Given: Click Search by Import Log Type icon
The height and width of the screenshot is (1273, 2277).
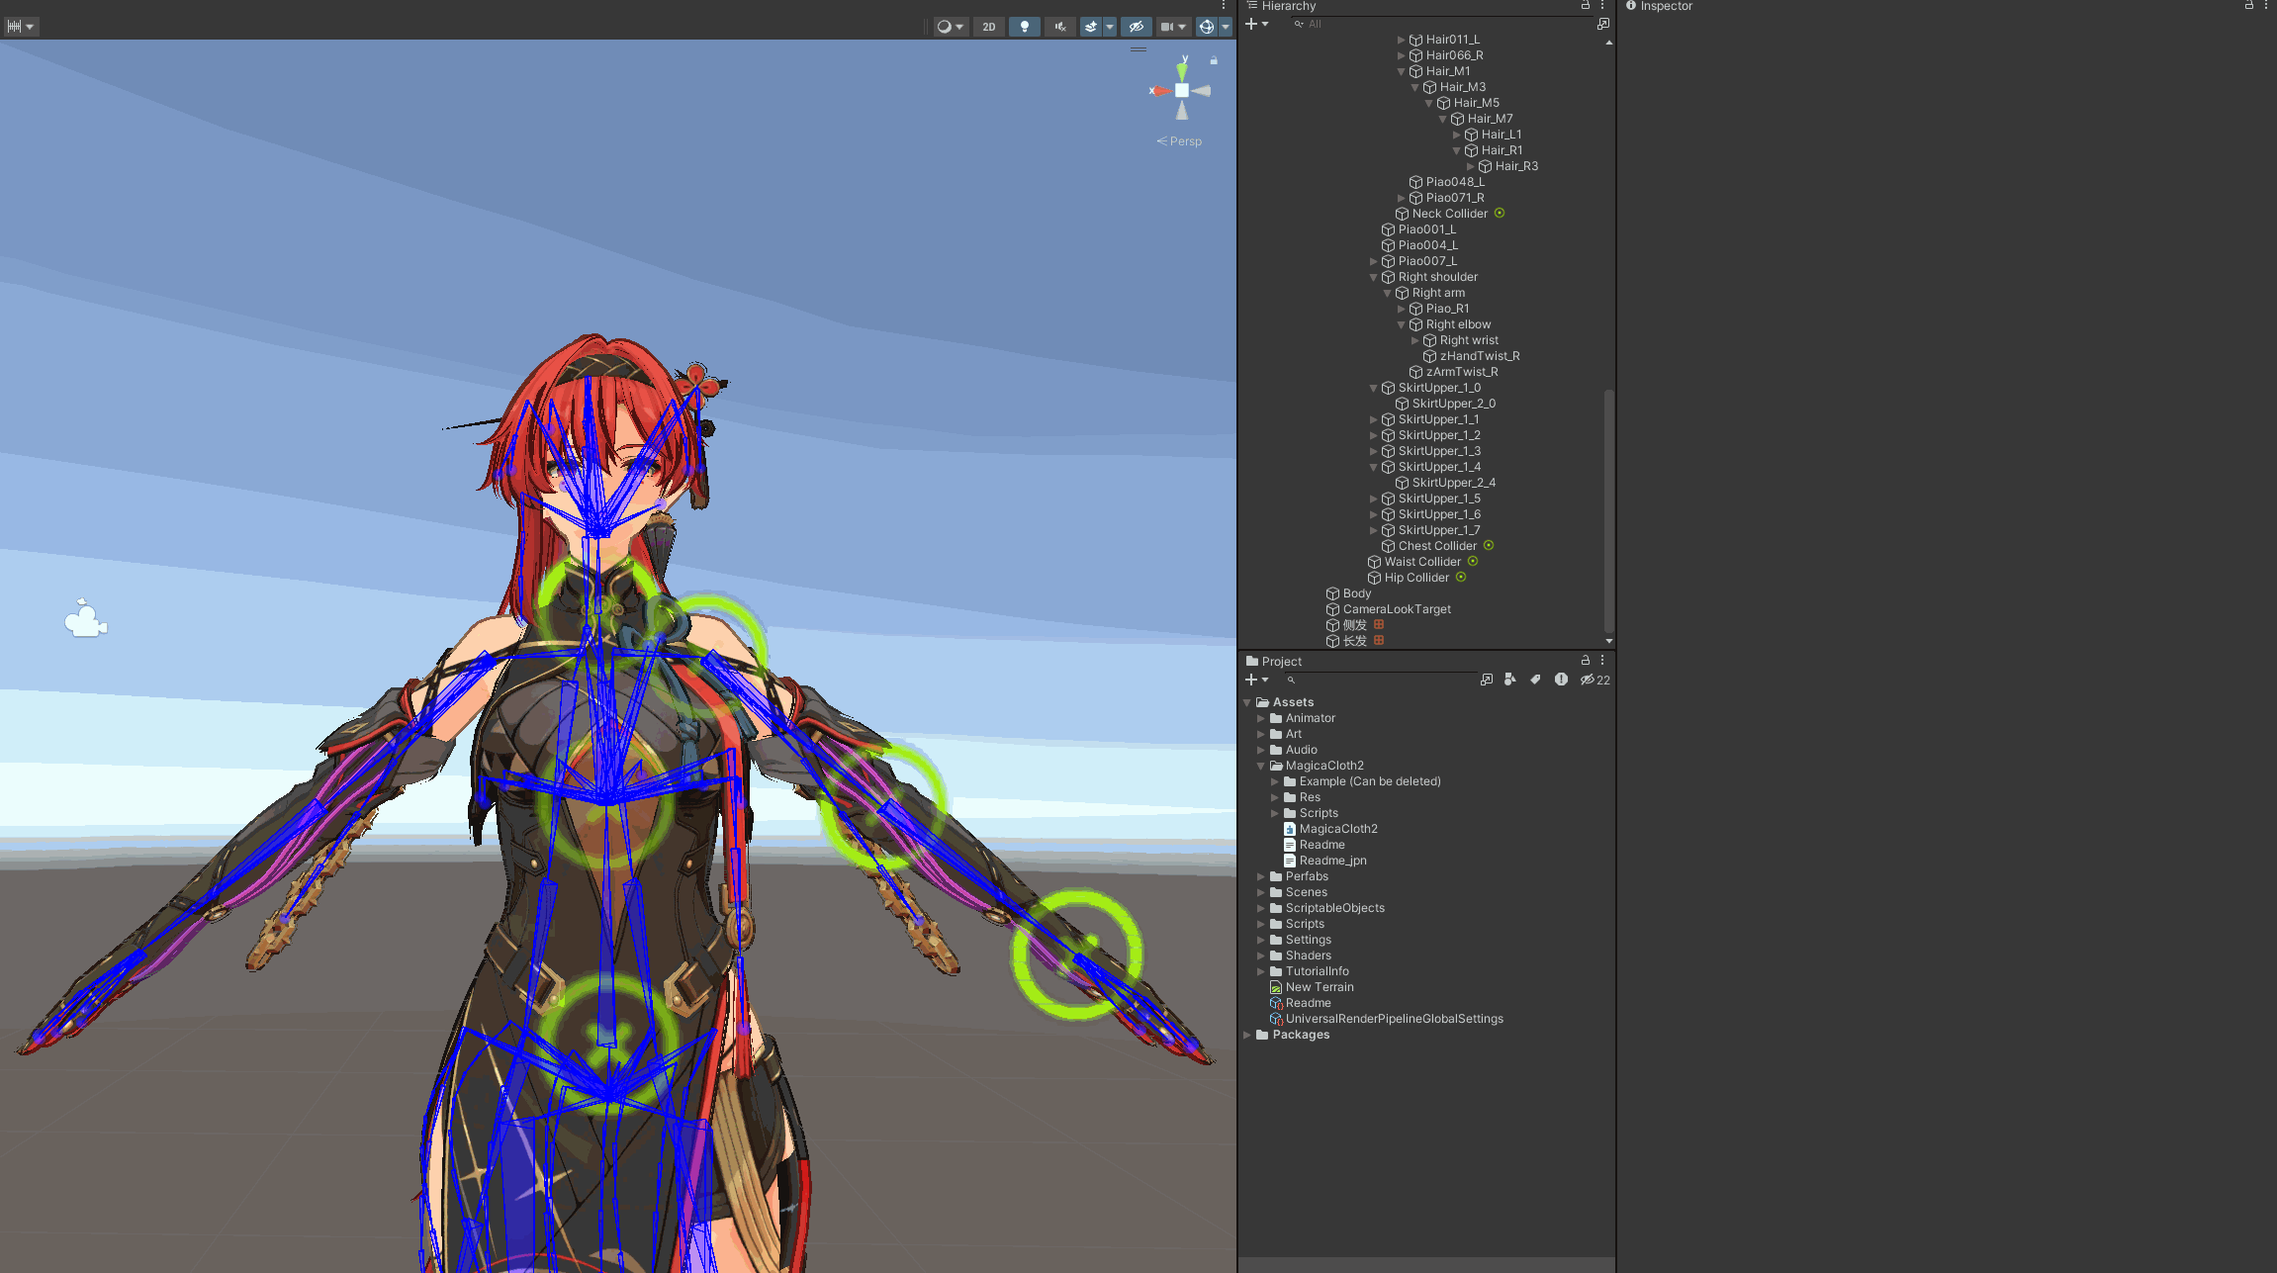Looking at the screenshot, I should (1561, 680).
